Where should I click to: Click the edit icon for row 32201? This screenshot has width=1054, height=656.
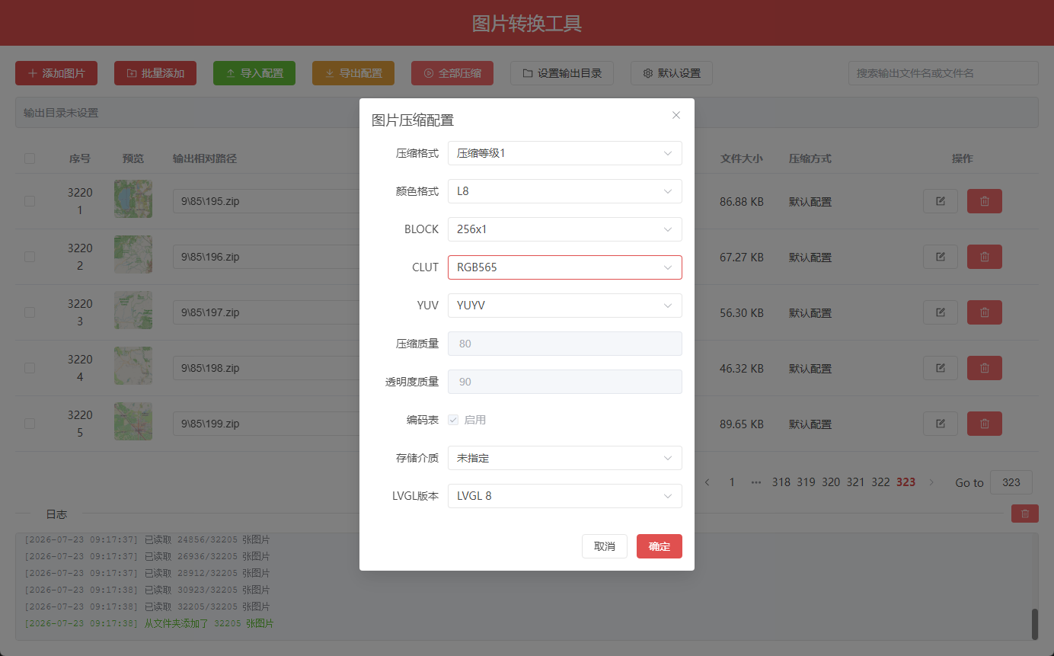click(941, 201)
